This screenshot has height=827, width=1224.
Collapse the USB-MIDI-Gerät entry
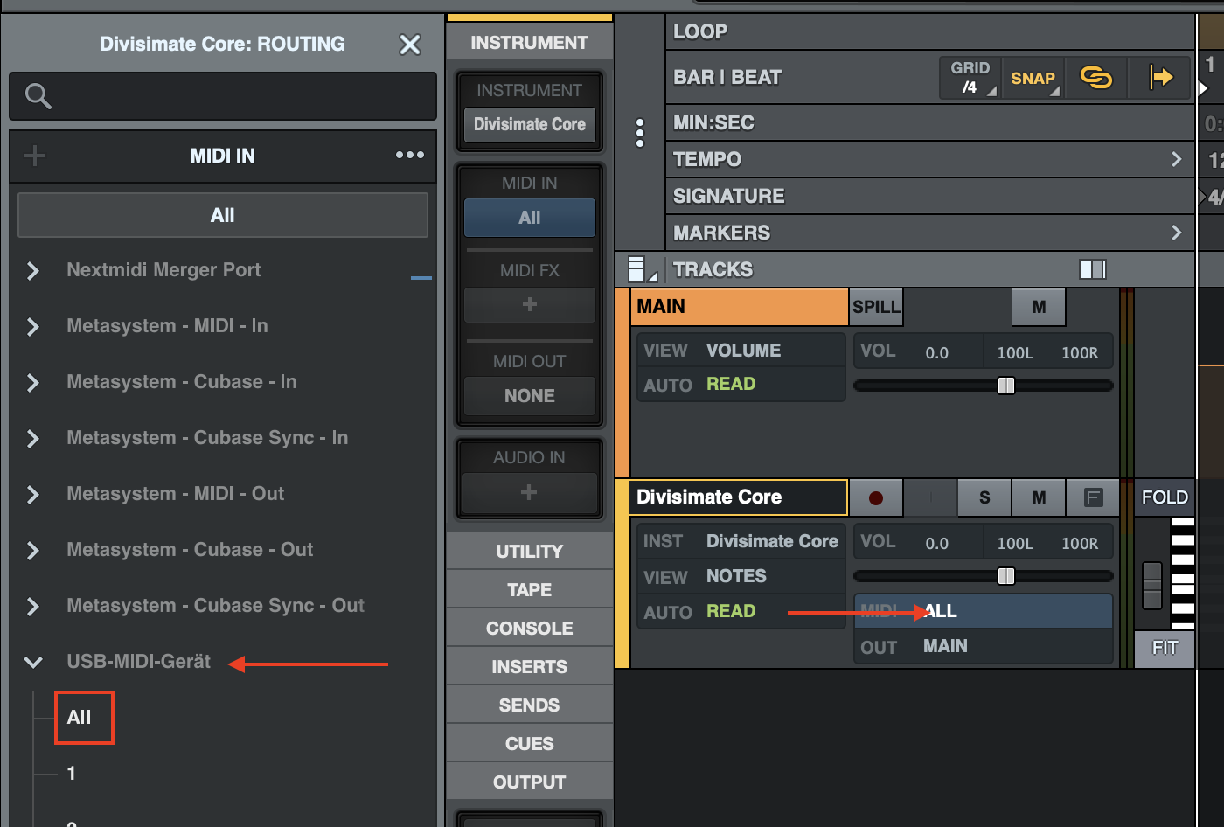coord(33,662)
